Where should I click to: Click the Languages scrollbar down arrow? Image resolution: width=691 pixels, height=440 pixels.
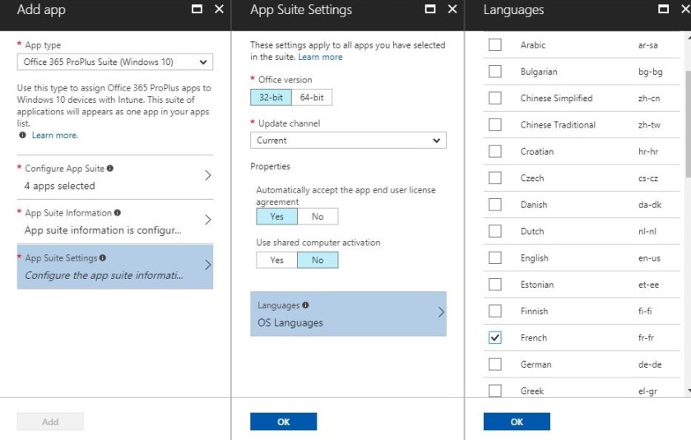pos(688,391)
